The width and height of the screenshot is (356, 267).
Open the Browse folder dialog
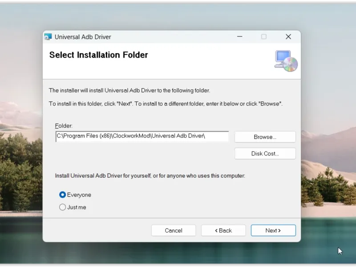265,137
